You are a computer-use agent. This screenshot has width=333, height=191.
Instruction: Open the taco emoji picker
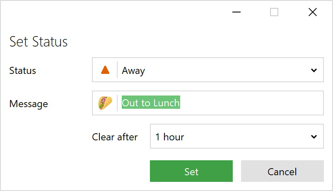(x=105, y=103)
